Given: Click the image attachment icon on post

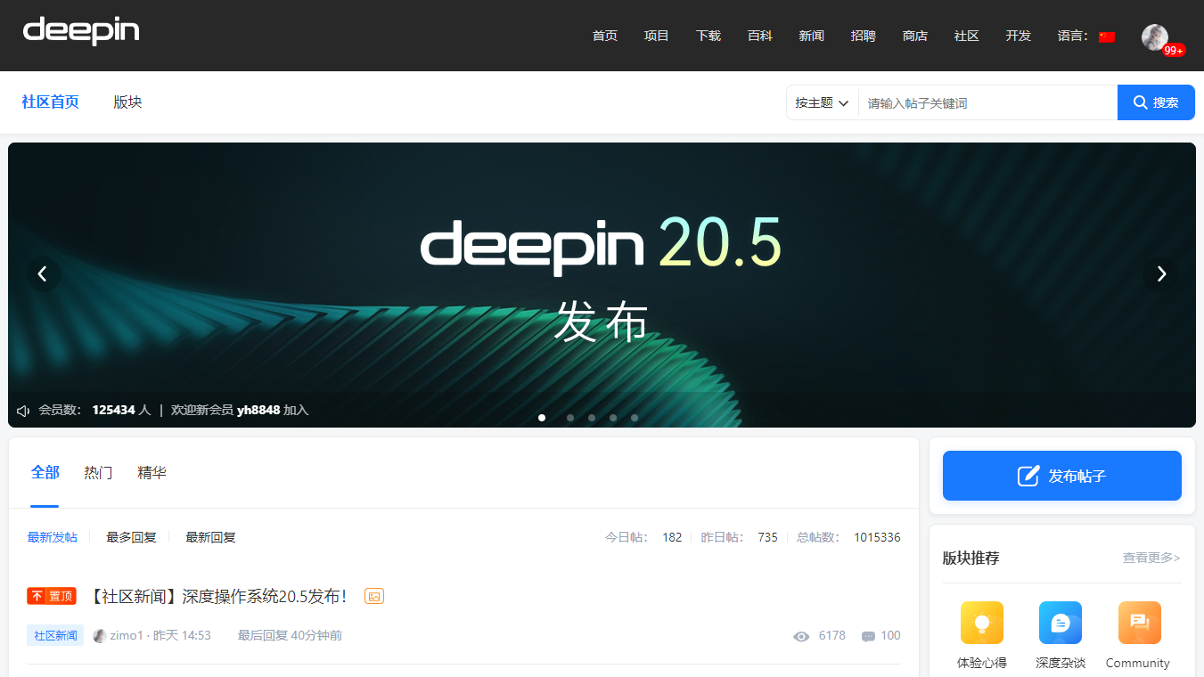Looking at the screenshot, I should tap(374, 596).
